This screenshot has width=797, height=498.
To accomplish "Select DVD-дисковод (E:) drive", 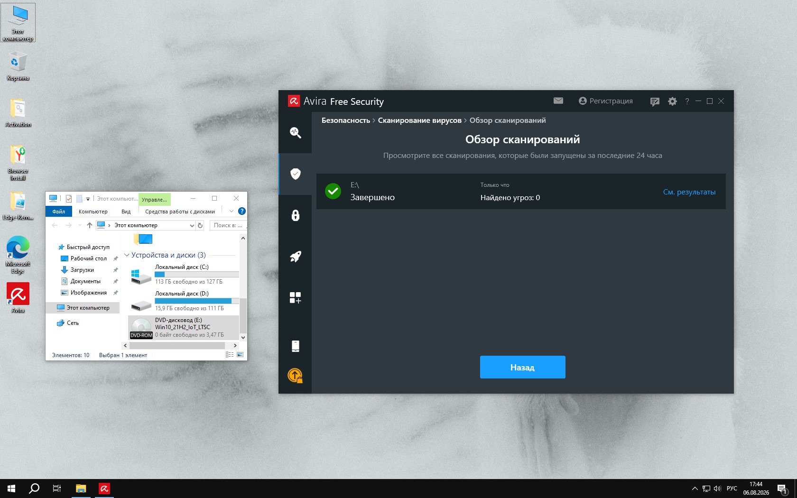I will point(185,328).
